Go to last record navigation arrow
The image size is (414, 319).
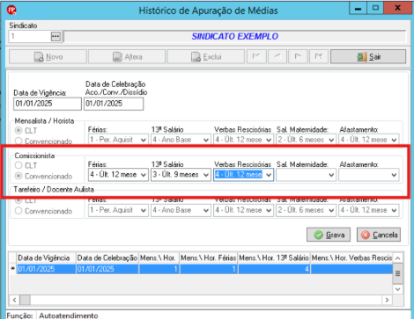tap(319, 56)
